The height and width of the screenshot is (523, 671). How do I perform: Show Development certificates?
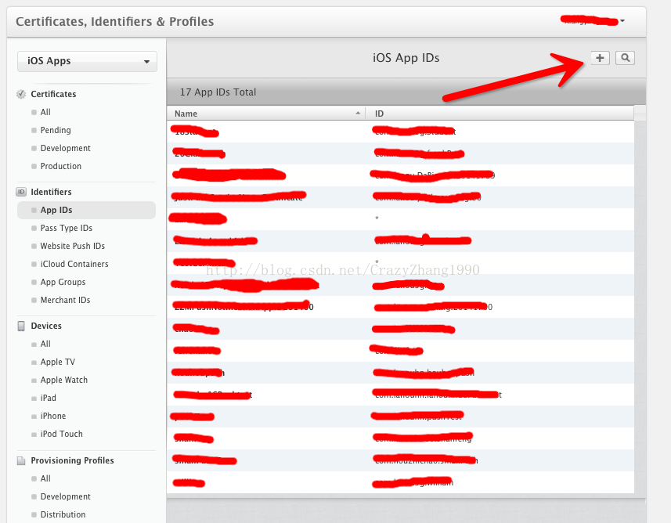click(66, 148)
